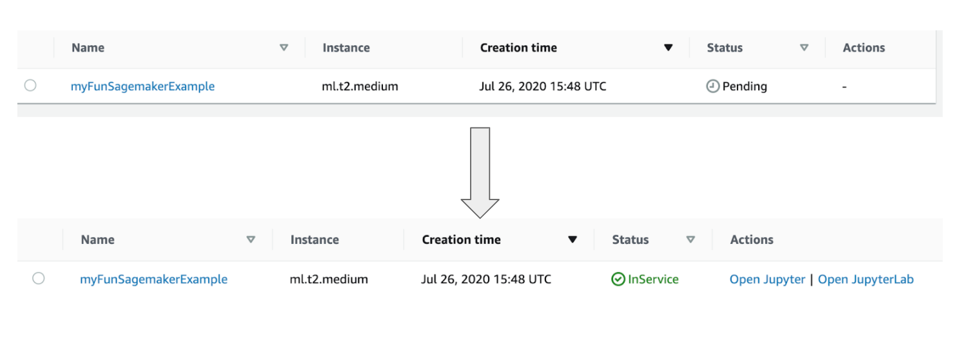The height and width of the screenshot is (341, 958).
Task: Click the Pending clock status icon
Action: point(712,86)
